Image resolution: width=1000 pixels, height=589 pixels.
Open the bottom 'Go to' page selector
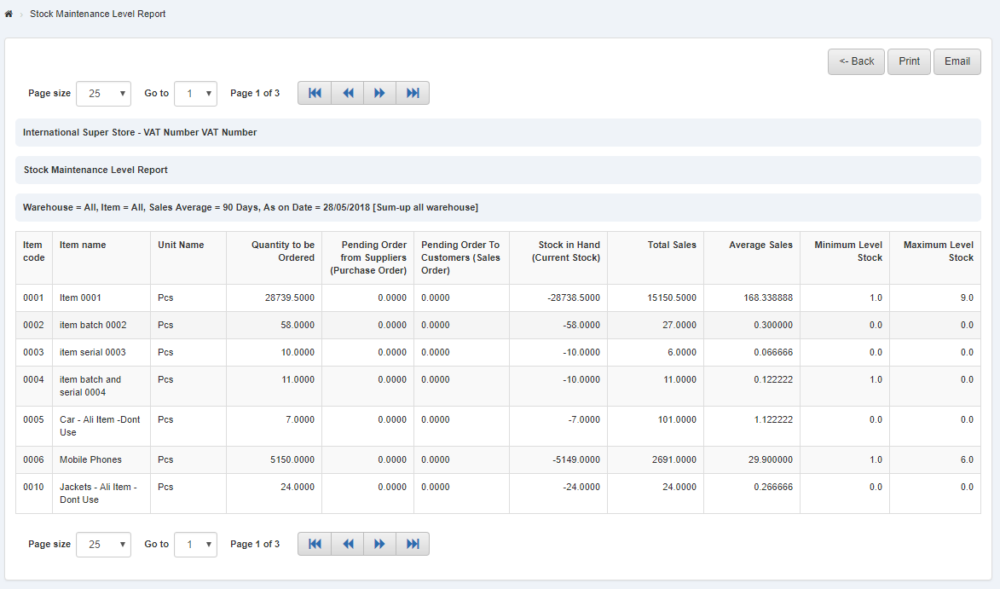[x=195, y=544]
